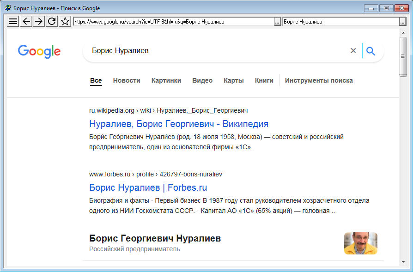Click the vertical scrollbar thumb

click(x=403, y=57)
